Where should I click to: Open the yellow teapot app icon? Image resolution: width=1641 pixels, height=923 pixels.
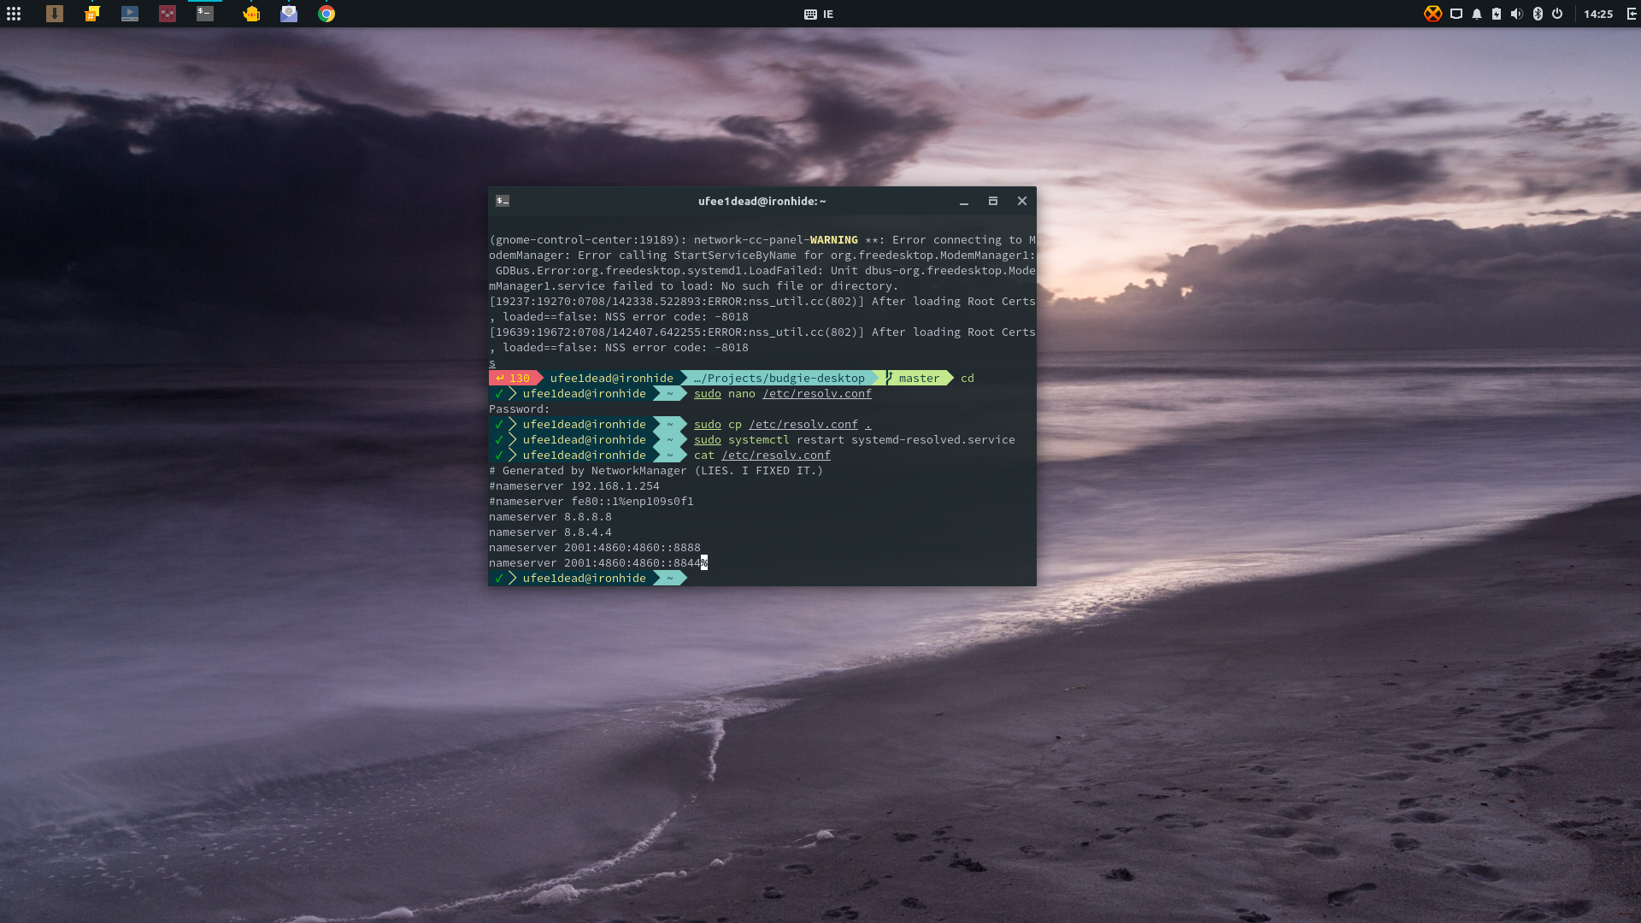pyautogui.click(x=251, y=14)
